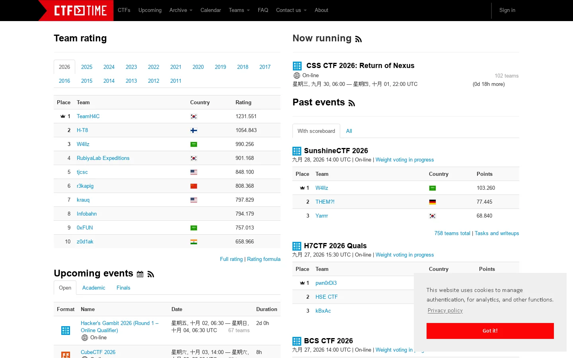Open the Upcoming events RSS feed icon
This screenshot has width=573, height=358.
pyautogui.click(x=151, y=274)
